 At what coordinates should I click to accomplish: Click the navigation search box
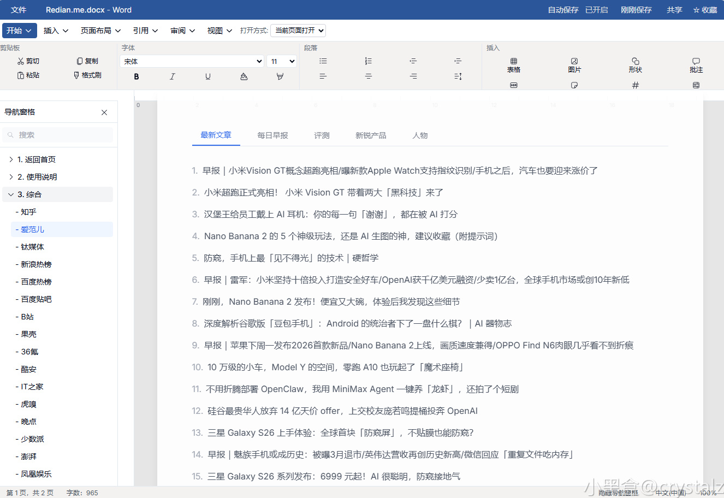point(58,135)
